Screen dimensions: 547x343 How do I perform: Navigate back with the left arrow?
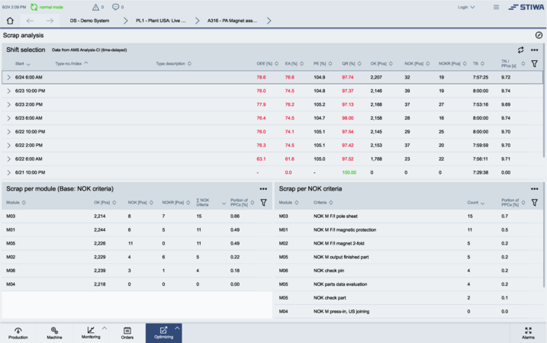(x=30, y=21)
